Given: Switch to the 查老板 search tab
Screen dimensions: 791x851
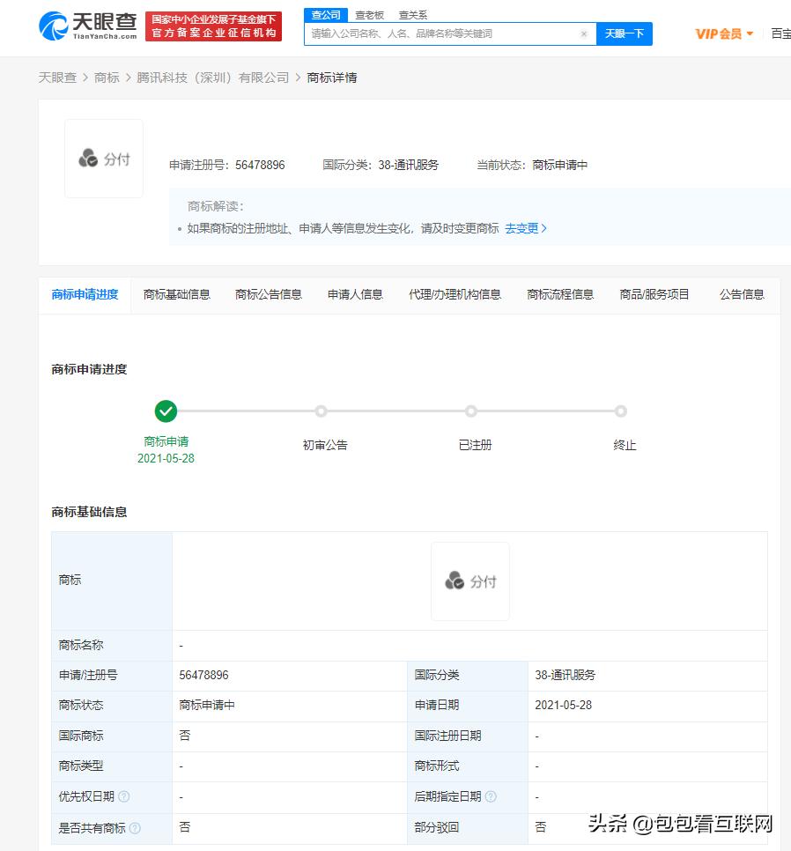Looking at the screenshot, I should (x=369, y=14).
